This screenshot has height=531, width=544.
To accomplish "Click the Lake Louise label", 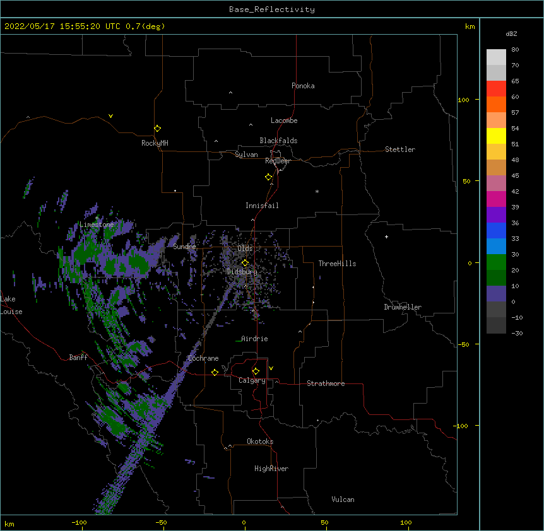I will point(11,305).
